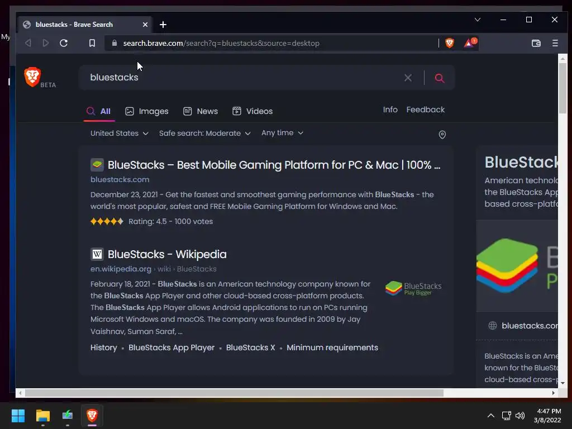The image size is (572, 429).
Task: Click the infobox BlueStacks logo image
Action: tap(517, 266)
